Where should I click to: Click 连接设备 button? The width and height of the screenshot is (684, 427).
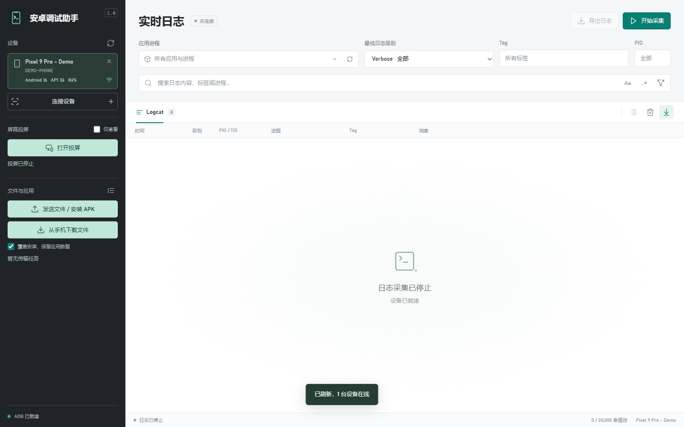click(63, 102)
